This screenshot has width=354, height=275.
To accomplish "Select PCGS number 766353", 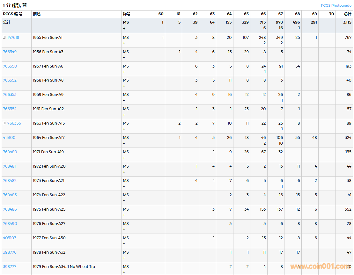I will (x=10, y=95).
